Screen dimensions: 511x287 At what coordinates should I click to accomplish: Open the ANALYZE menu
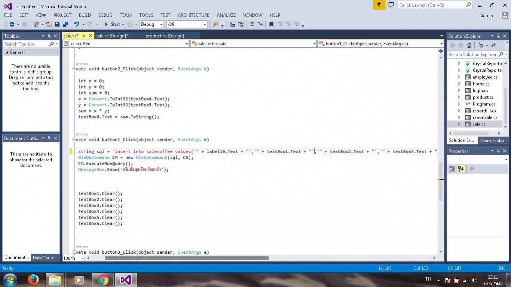point(226,15)
